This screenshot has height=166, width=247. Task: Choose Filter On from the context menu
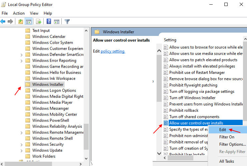tap(228, 137)
